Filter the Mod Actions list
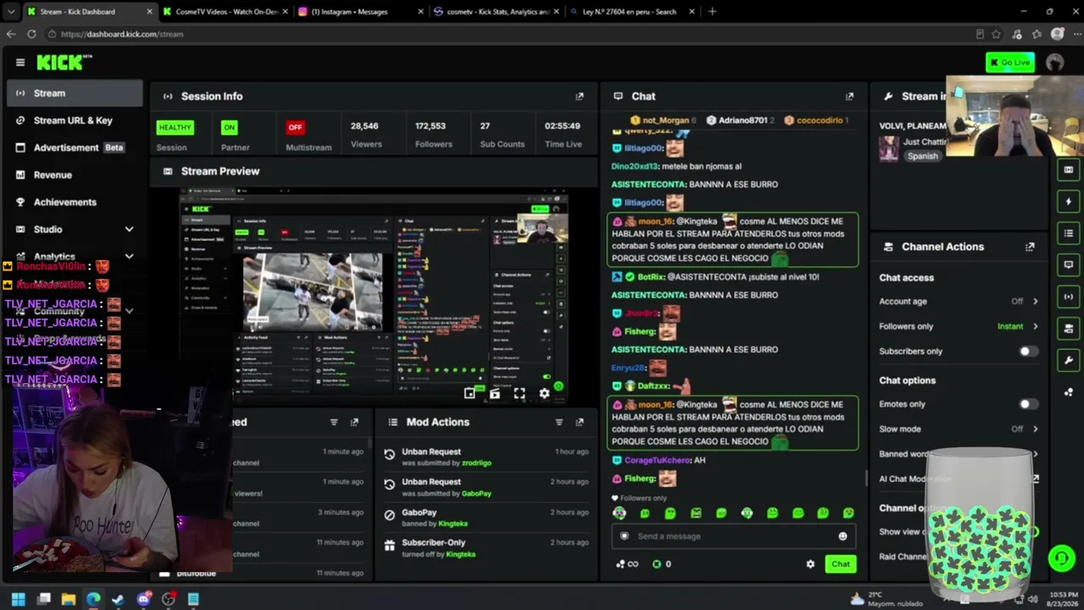The image size is (1084, 610). 559,422
